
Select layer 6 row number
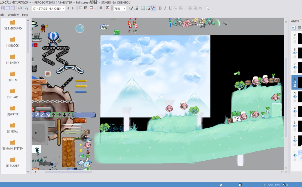pyautogui.click(x=295, y=79)
